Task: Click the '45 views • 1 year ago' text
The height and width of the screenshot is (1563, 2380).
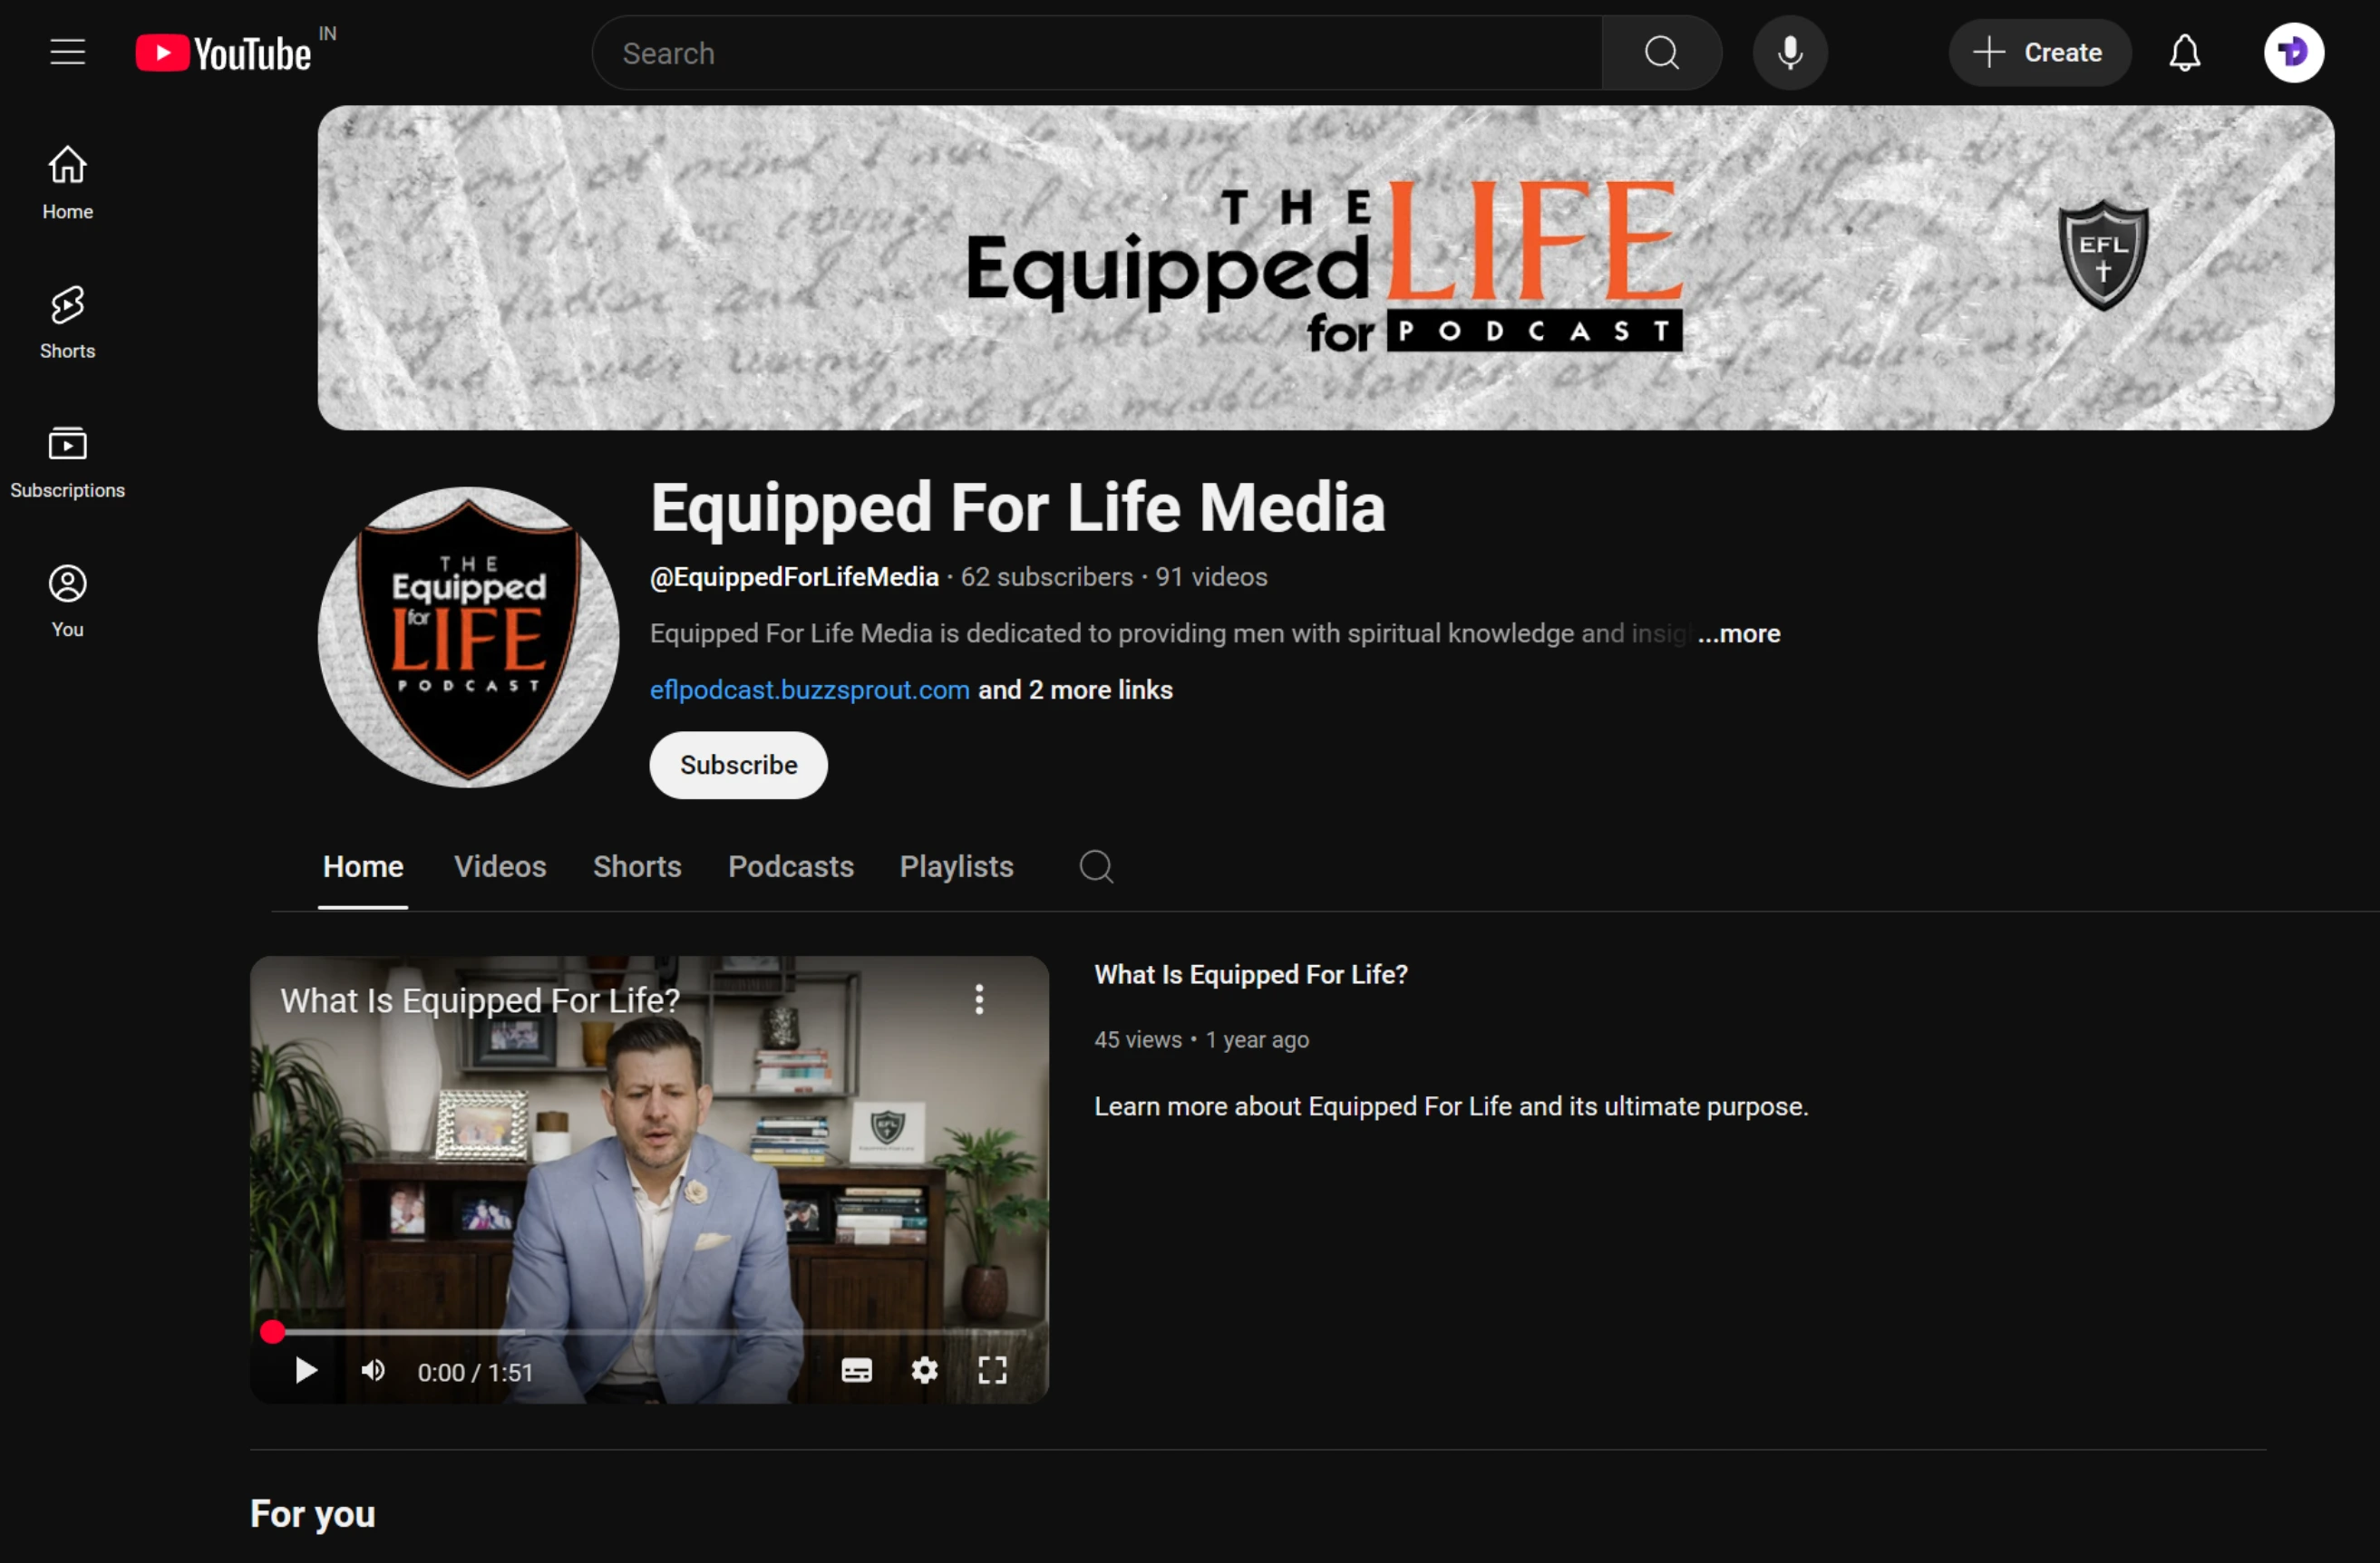Action: point(1201,1040)
